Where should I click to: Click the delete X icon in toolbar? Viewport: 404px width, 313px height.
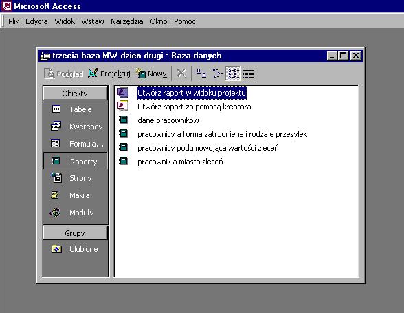click(181, 74)
